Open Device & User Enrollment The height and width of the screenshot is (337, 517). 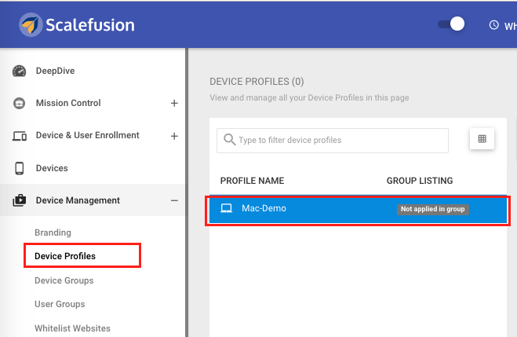(87, 135)
